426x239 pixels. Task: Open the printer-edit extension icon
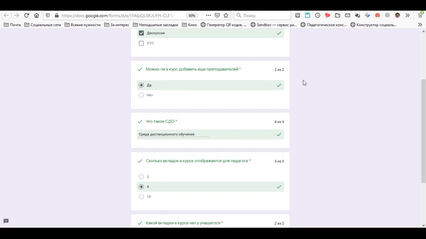(367, 15)
